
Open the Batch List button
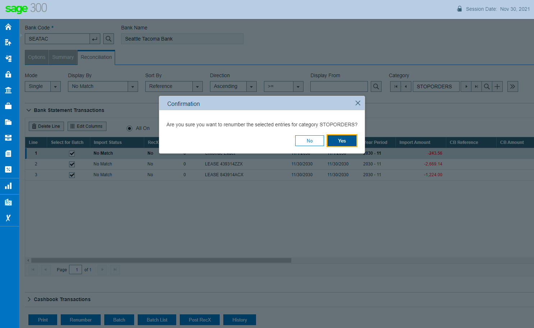[157, 320]
